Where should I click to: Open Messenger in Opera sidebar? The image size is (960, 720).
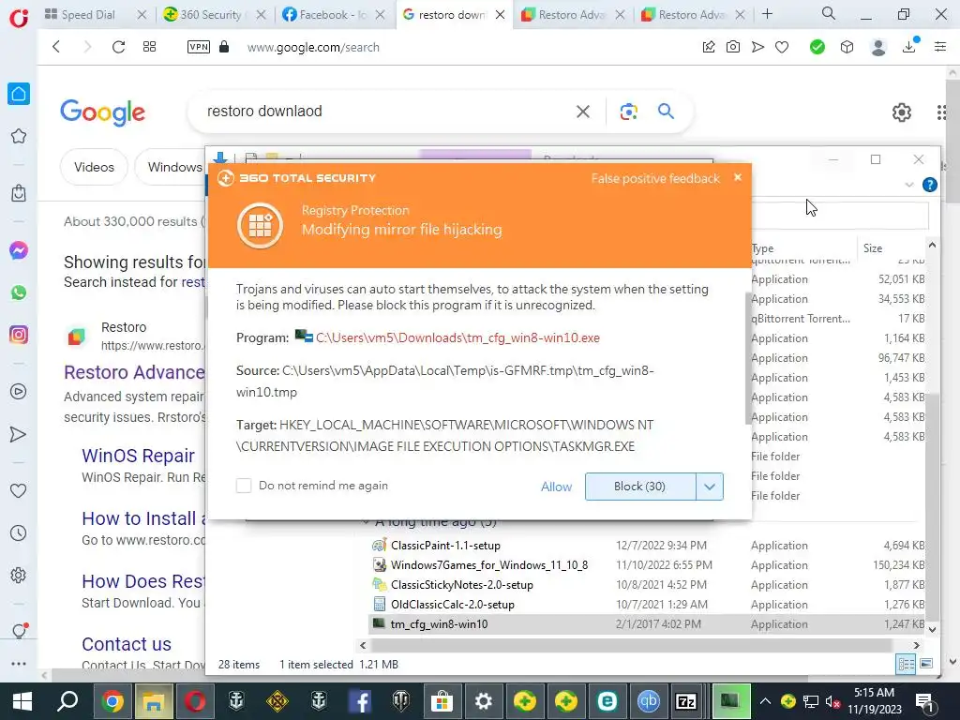tap(19, 250)
